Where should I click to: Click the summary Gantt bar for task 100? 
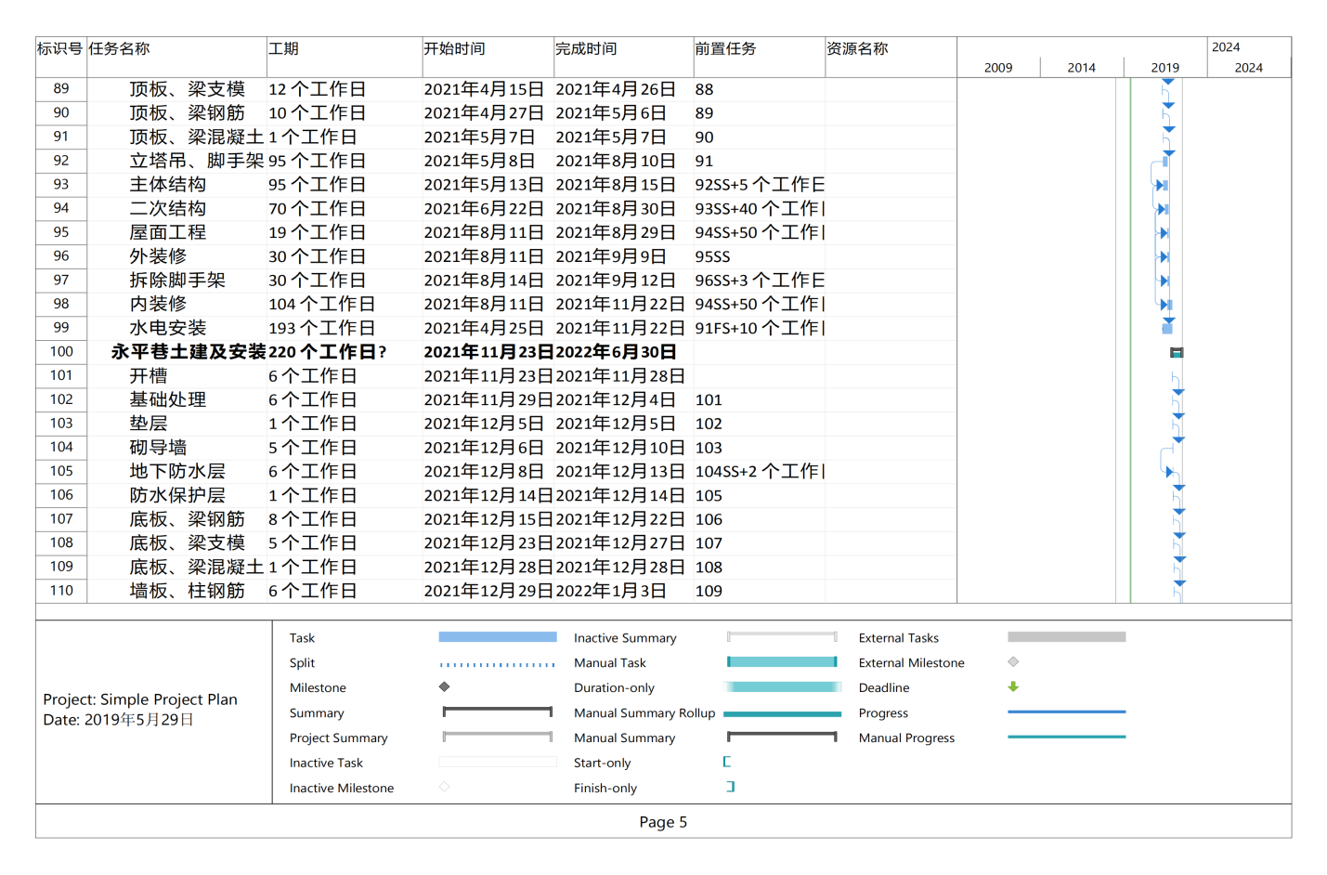[x=1177, y=352]
